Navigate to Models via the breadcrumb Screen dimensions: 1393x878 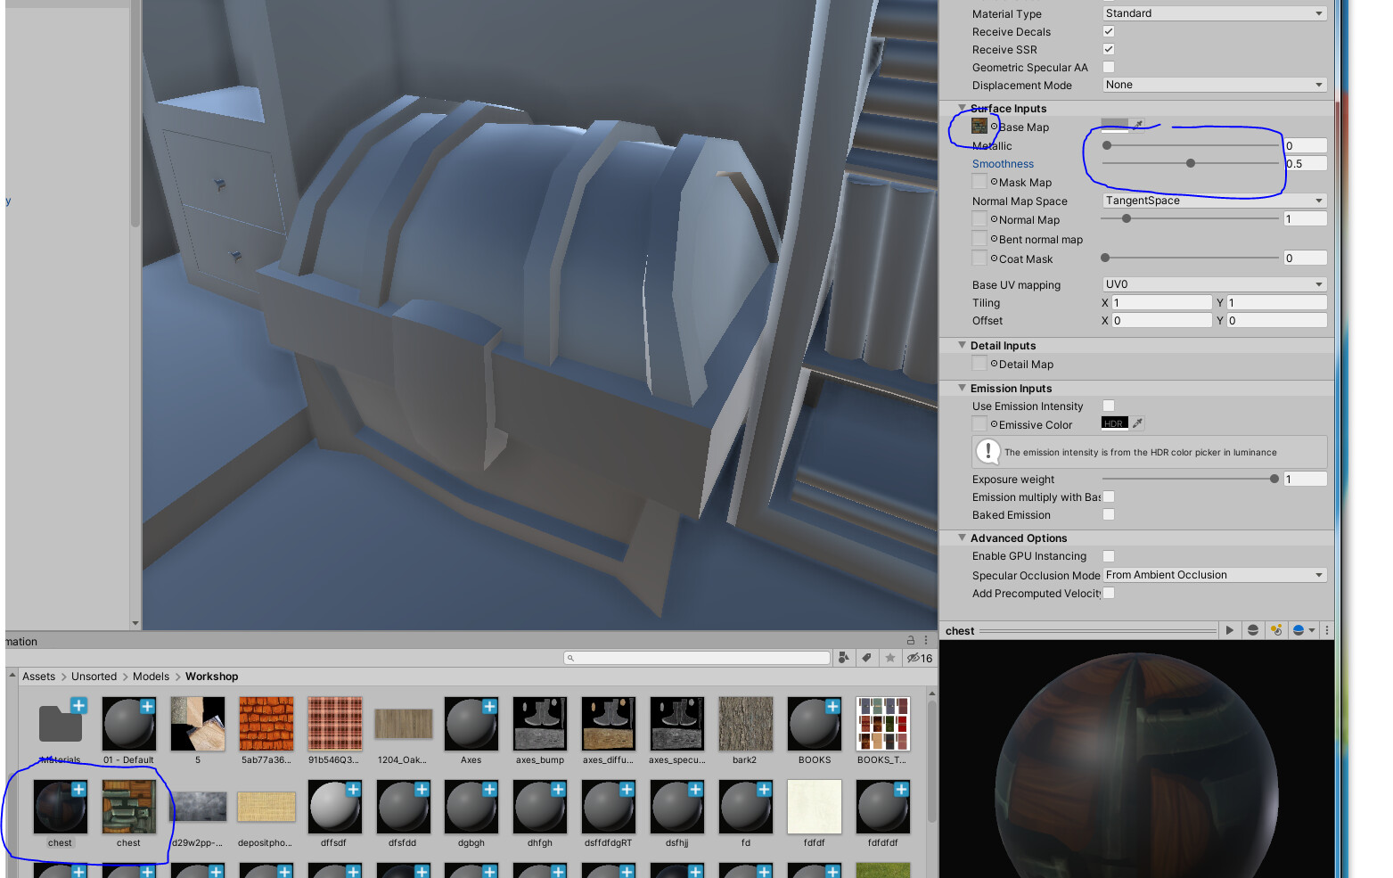(x=150, y=676)
